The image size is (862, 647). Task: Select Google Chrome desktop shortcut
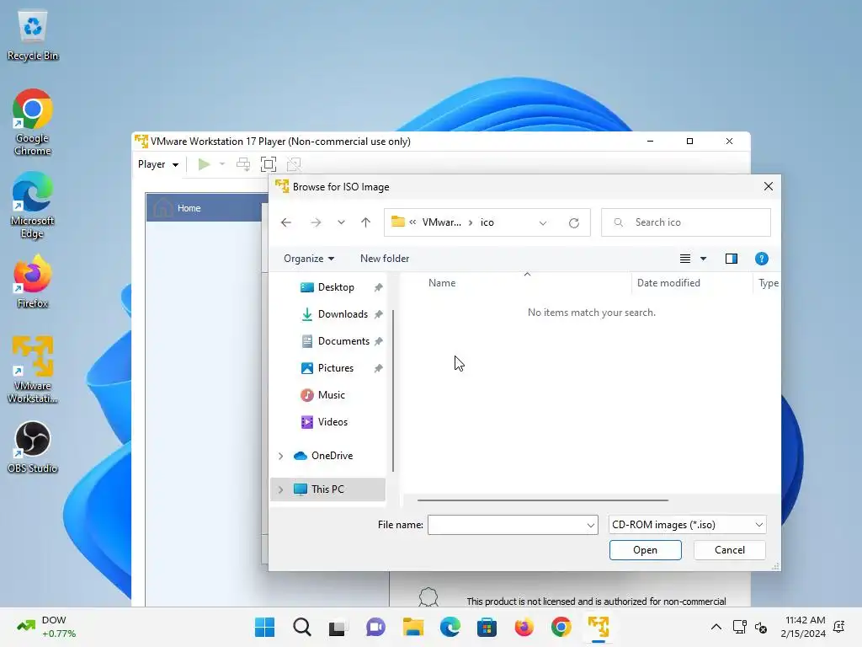[x=33, y=122]
